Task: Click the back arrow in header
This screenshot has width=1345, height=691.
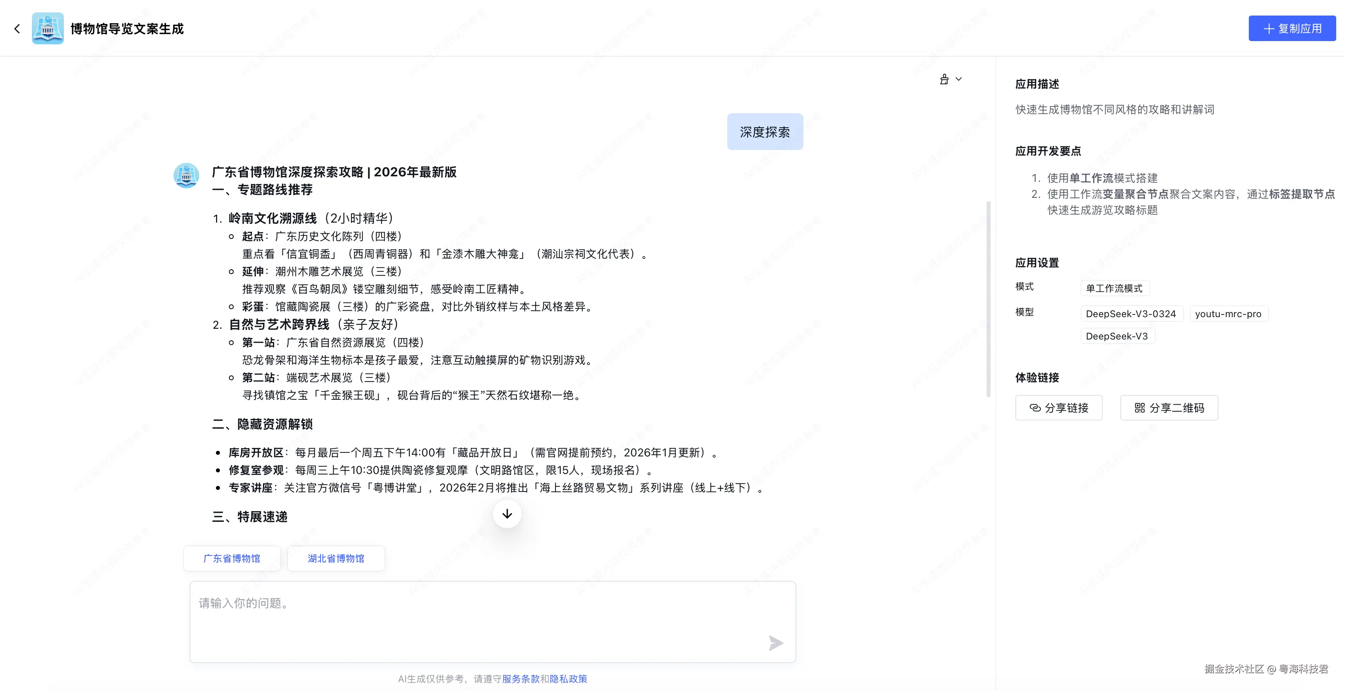Action: pos(17,29)
